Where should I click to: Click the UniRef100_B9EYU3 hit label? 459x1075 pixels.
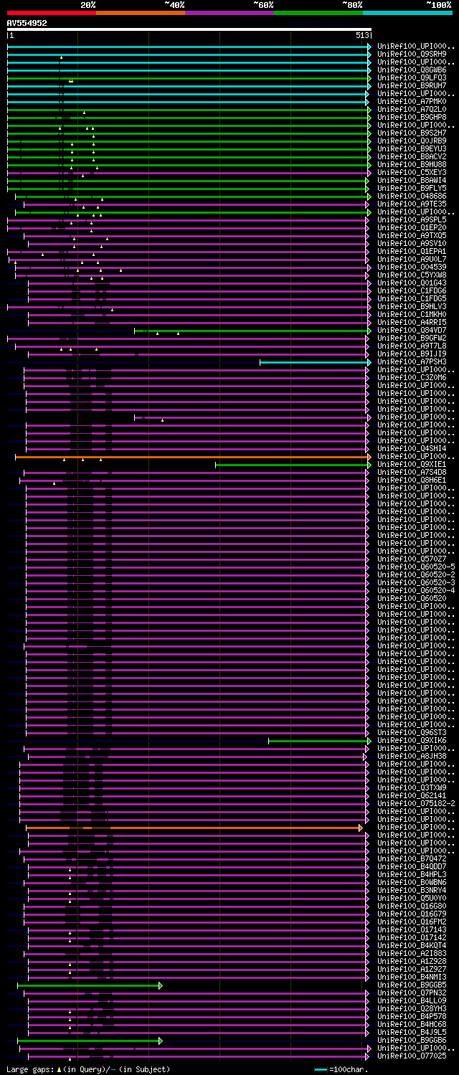412,148
